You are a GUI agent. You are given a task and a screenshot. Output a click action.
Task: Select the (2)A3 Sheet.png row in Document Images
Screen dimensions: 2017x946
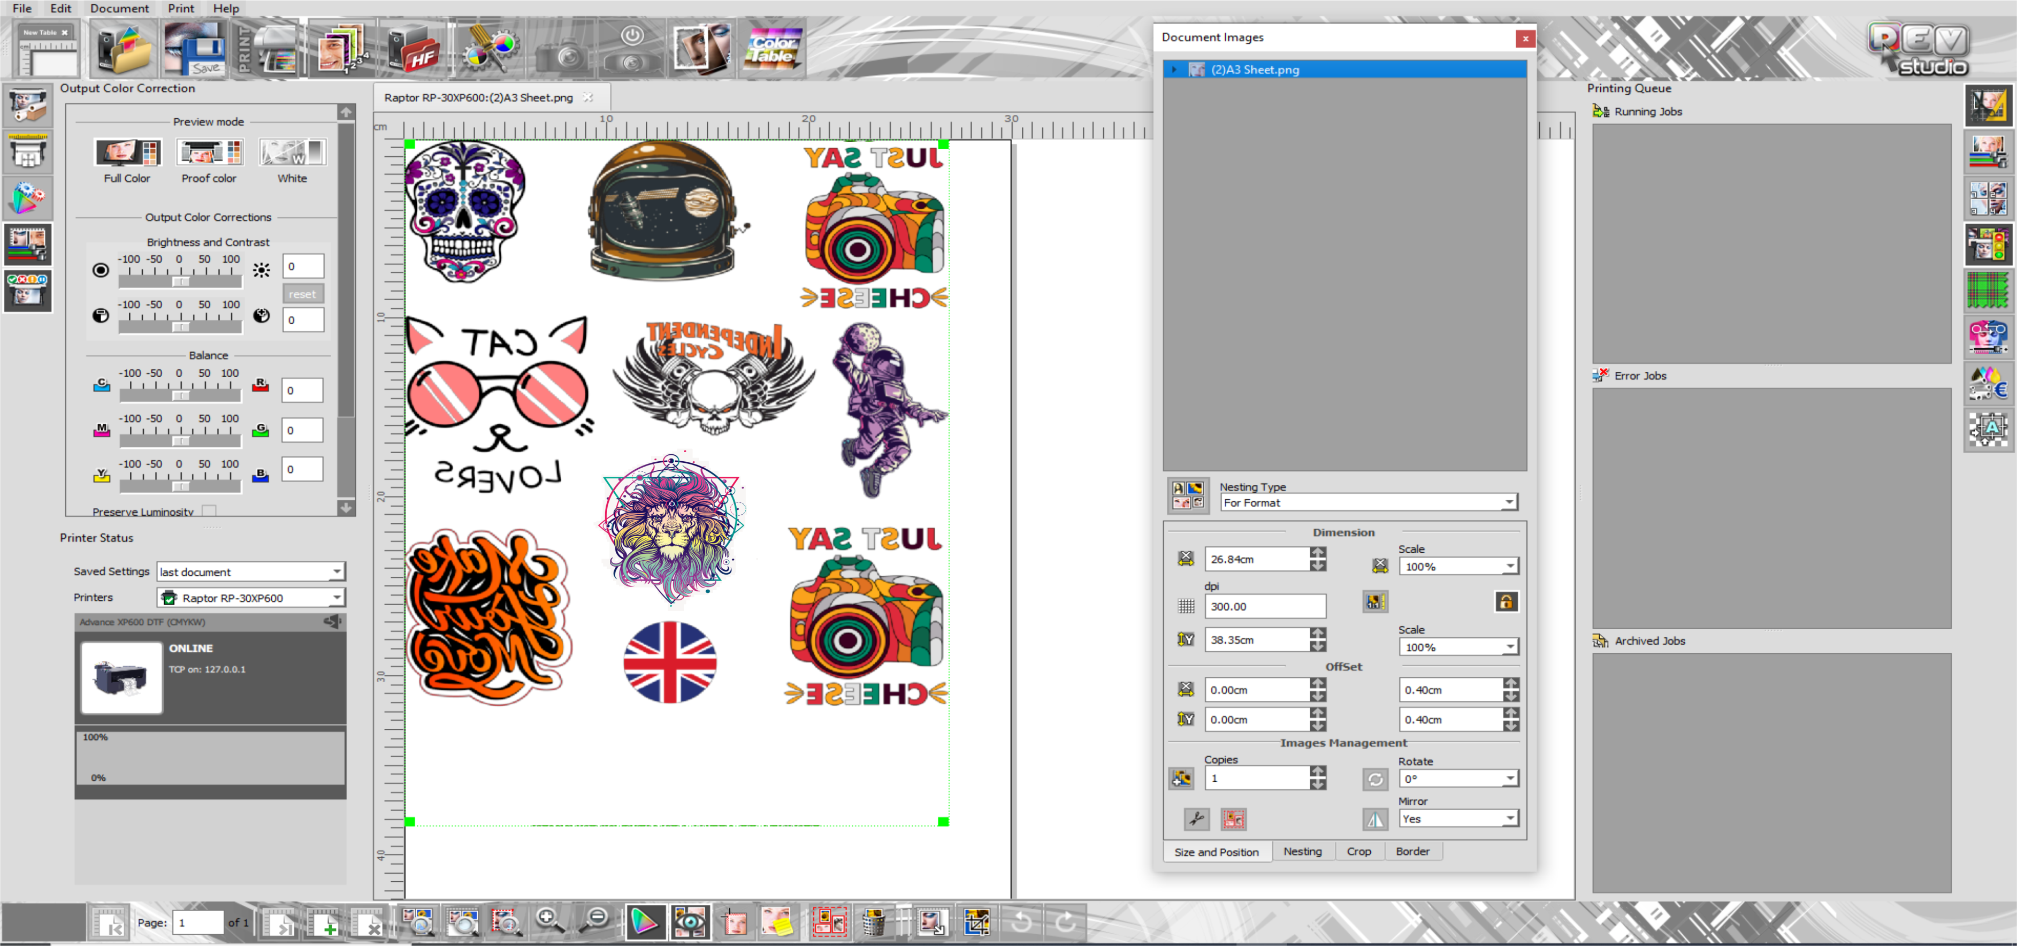tap(1344, 70)
